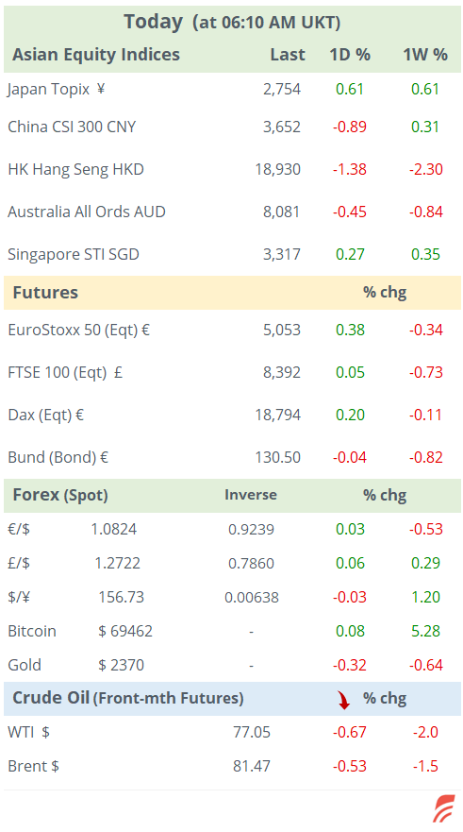This screenshot has height=832, width=463.
Task: Click China CSI 300 1W change 0.31
Action: coord(425,127)
